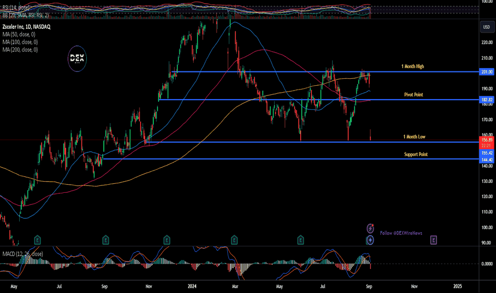Click the 100.00 price axis label

487,227
